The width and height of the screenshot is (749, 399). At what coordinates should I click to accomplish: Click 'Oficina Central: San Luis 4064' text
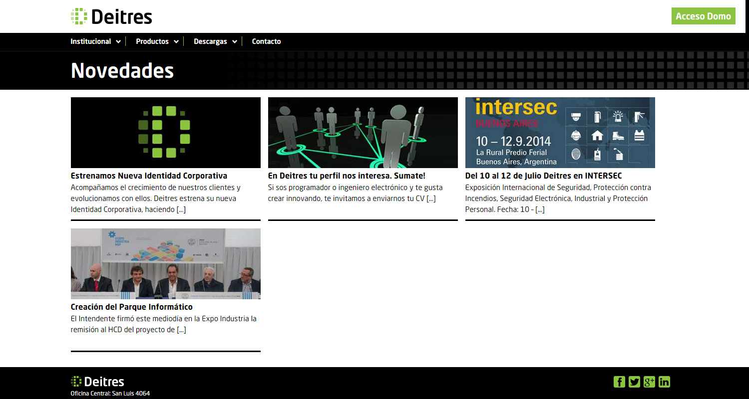pyautogui.click(x=110, y=394)
